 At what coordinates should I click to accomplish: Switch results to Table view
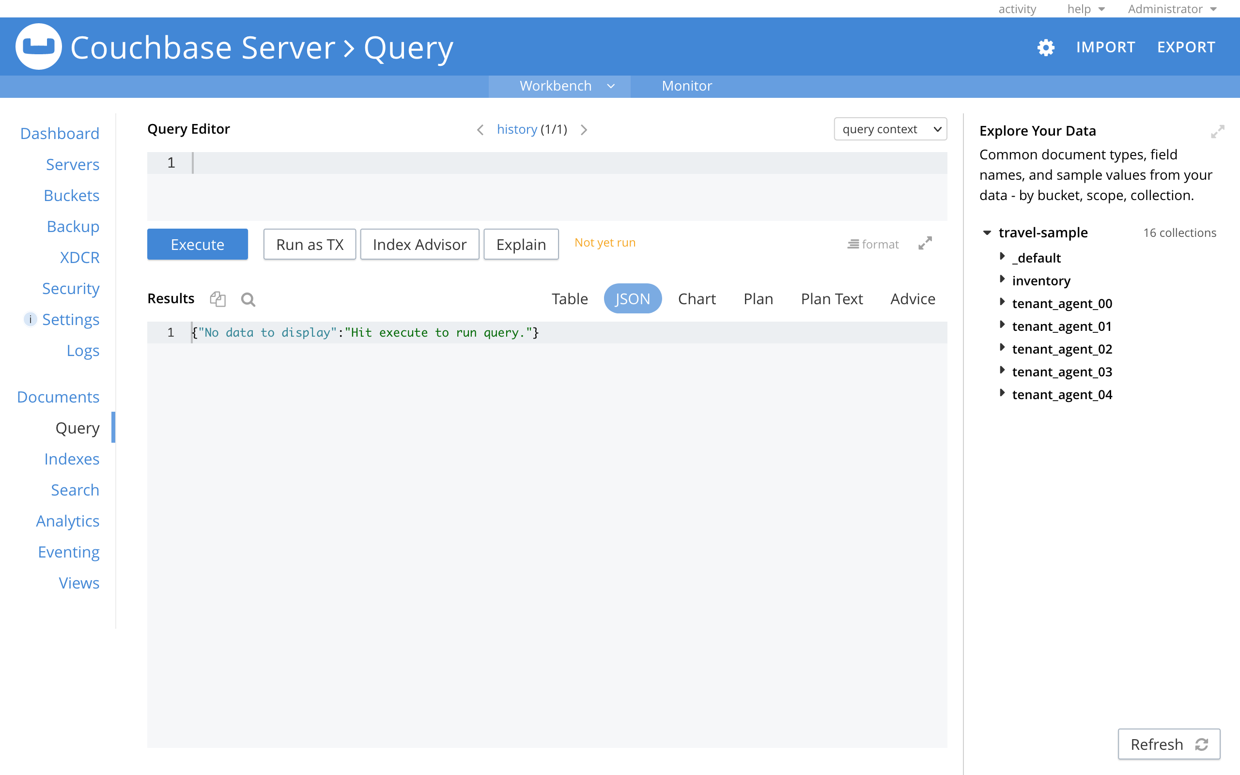tap(570, 298)
